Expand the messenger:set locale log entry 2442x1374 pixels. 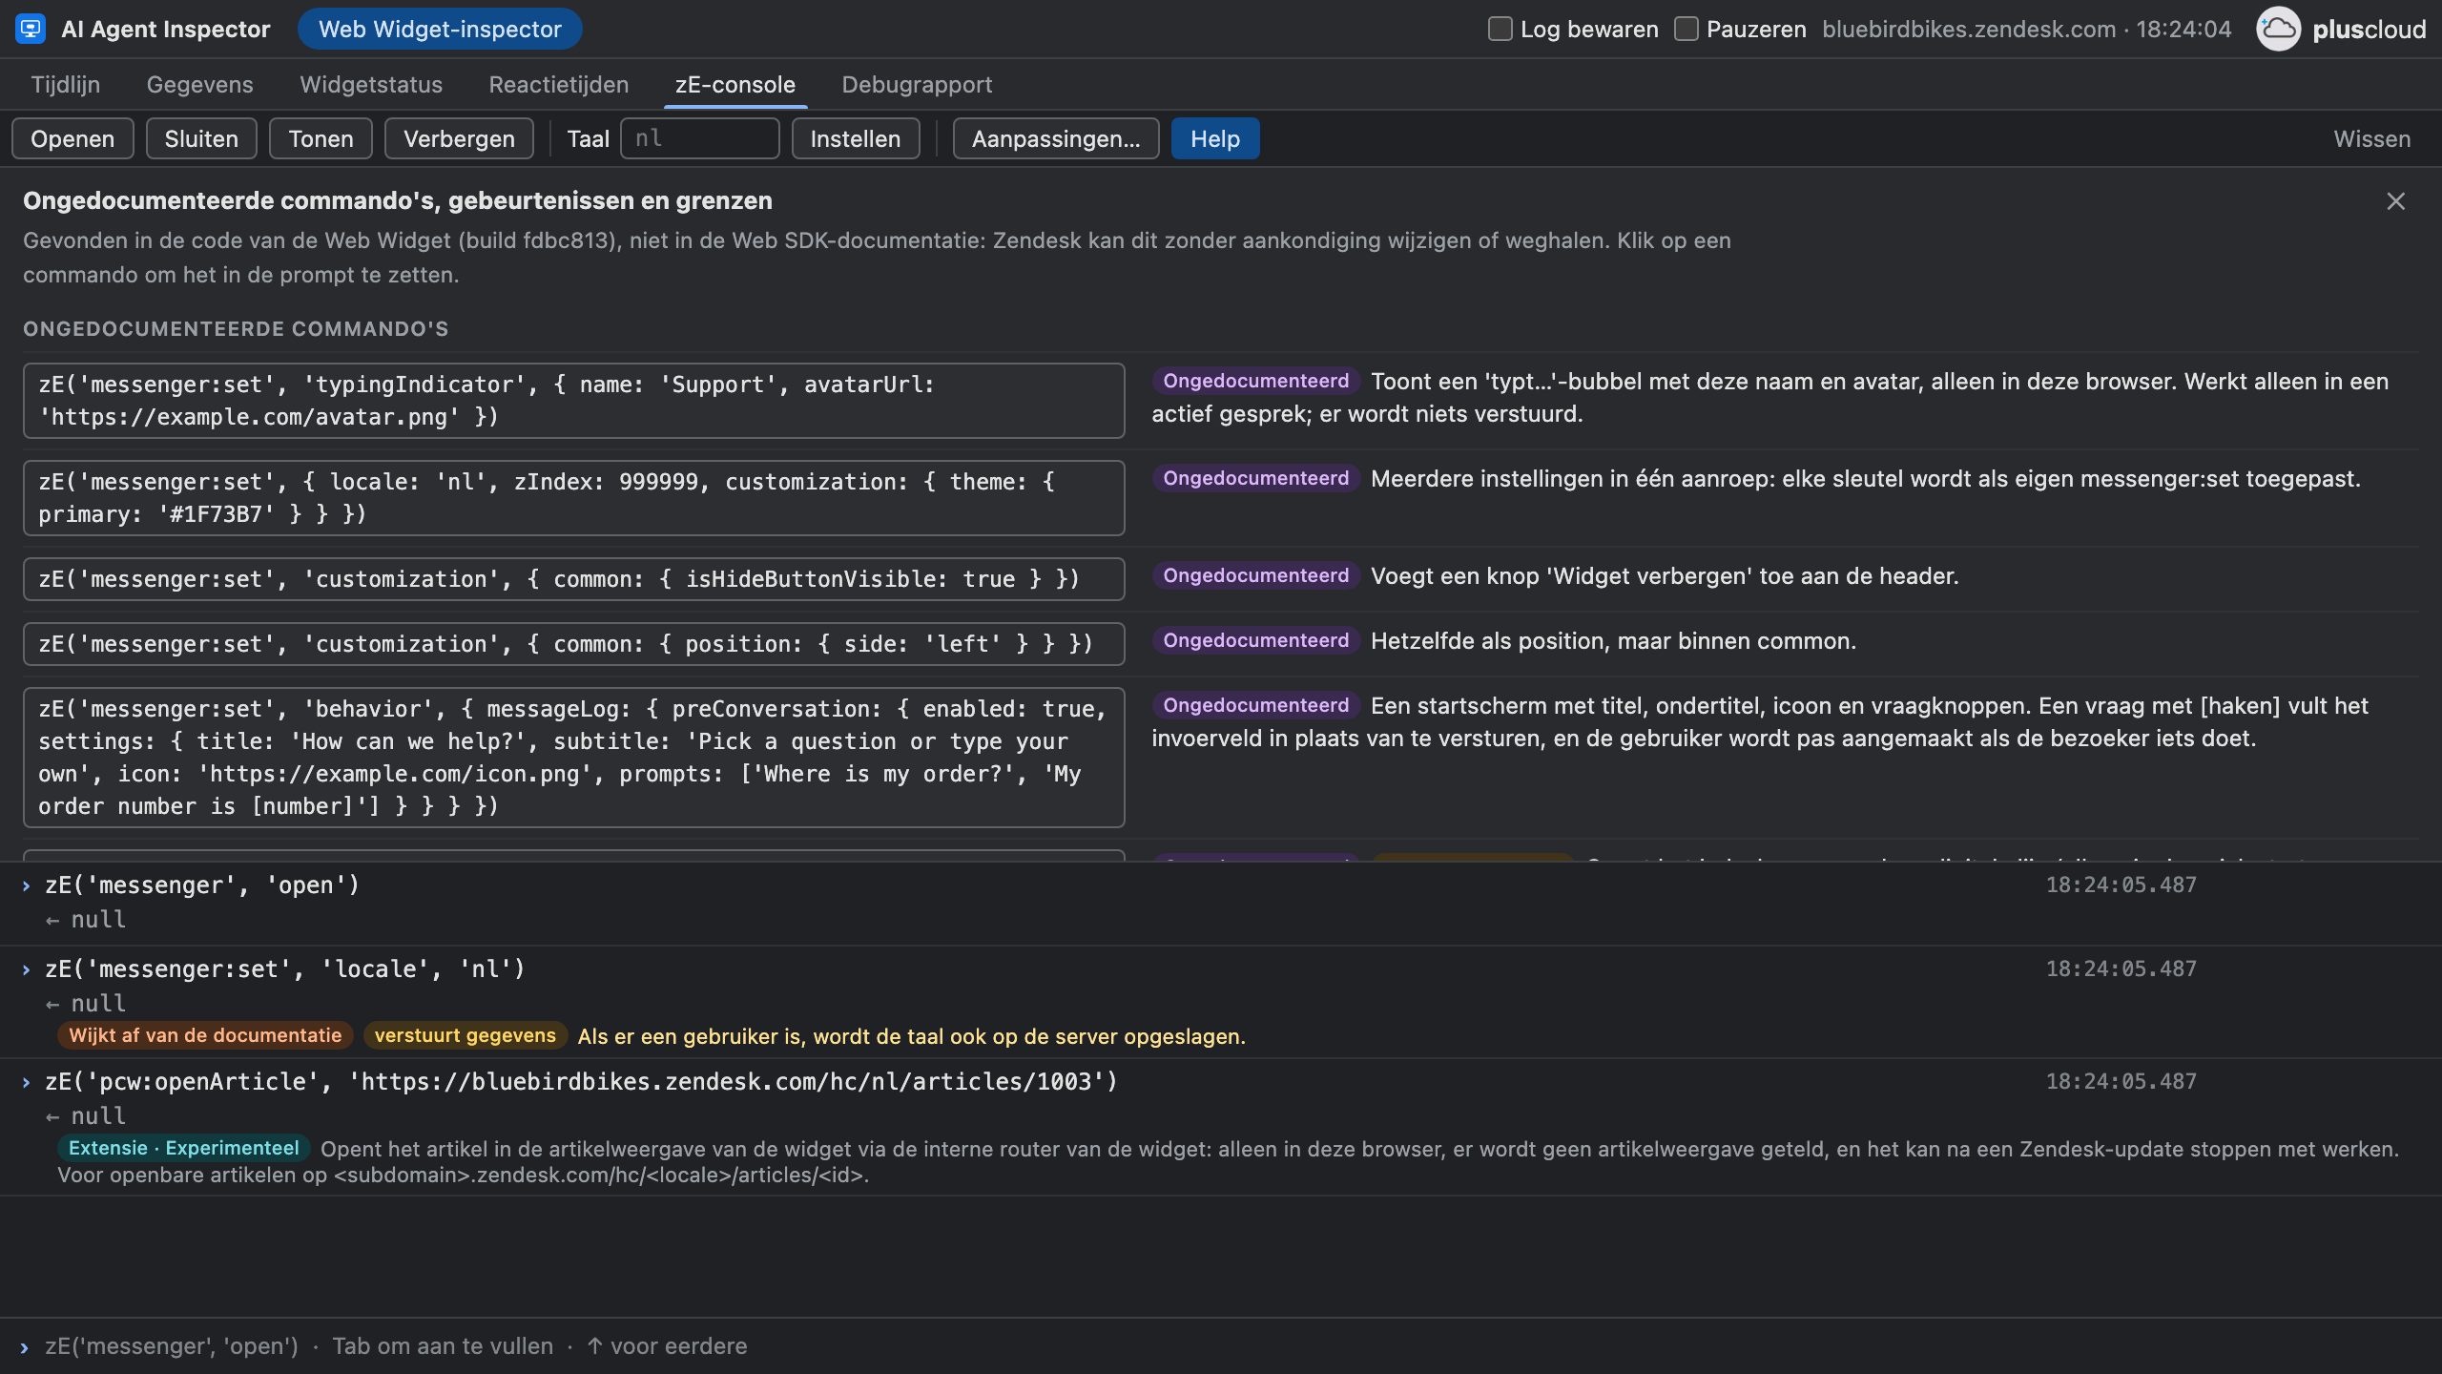click(x=26, y=969)
